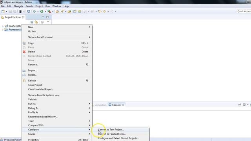Viewport: 251px width, 141px height.
Task: Choose New in the context menu
Action: [57, 27]
